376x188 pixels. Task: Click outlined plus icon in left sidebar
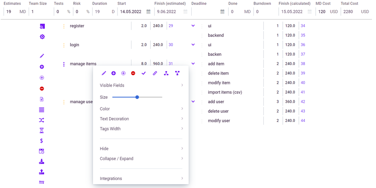pyautogui.click(x=42, y=78)
